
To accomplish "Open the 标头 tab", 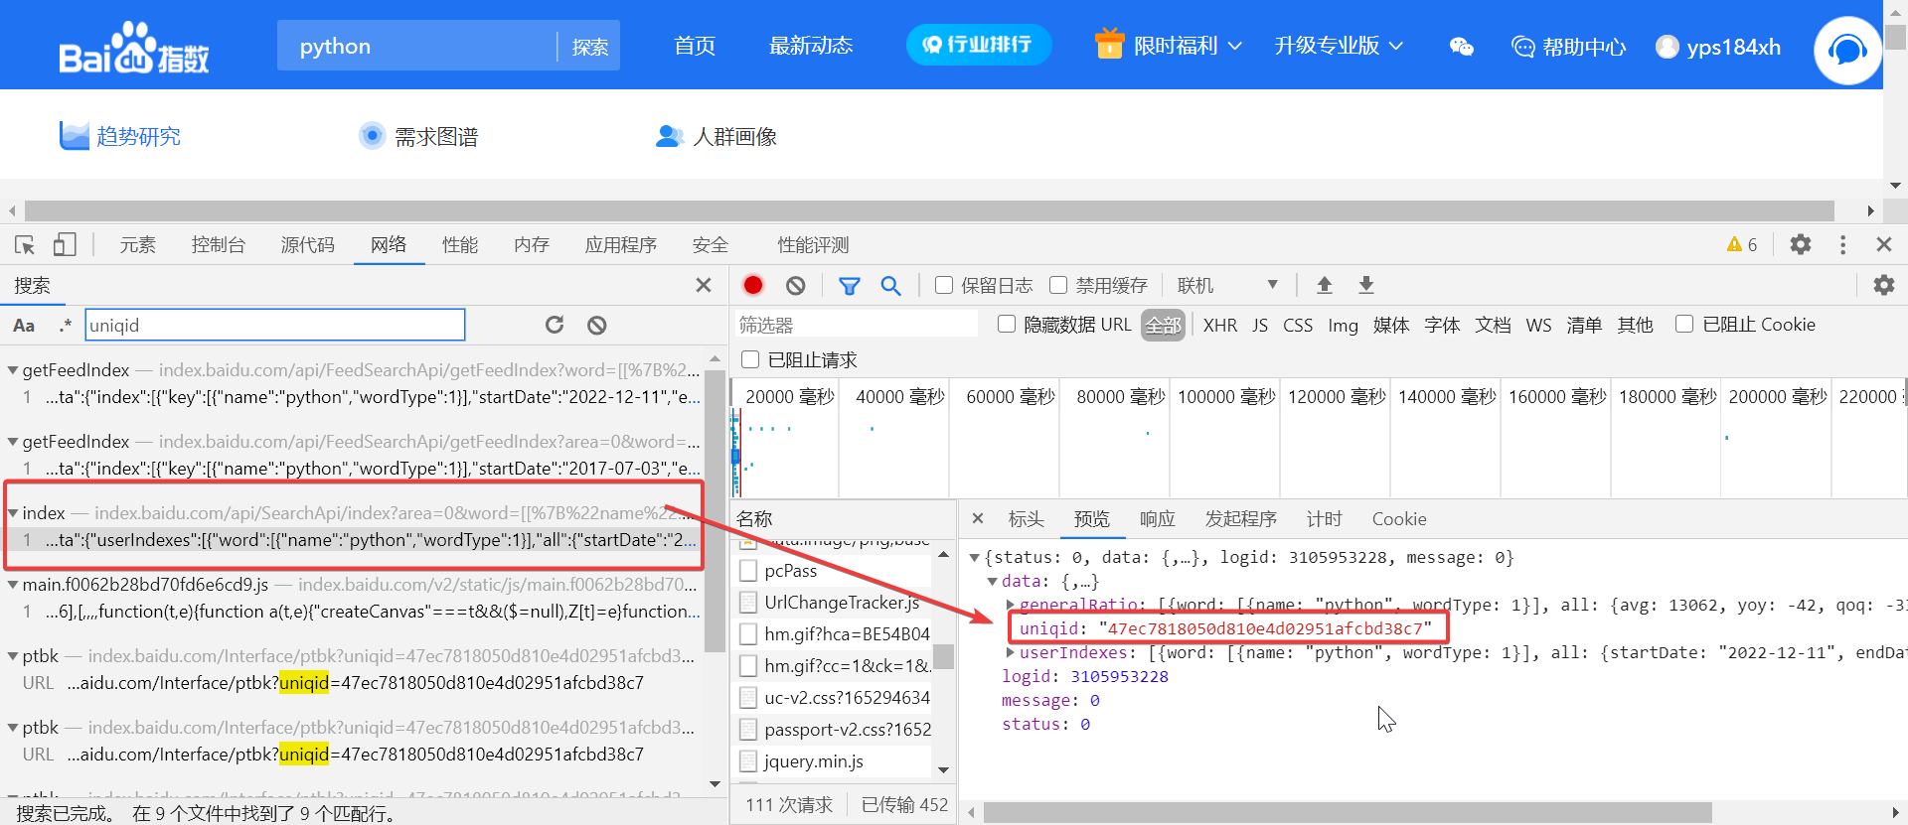I will (1026, 518).
